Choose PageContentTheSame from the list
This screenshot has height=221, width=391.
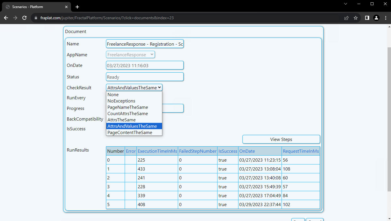[130, 133]
